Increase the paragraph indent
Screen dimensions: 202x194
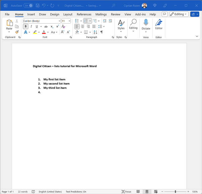tap(110, 21)
